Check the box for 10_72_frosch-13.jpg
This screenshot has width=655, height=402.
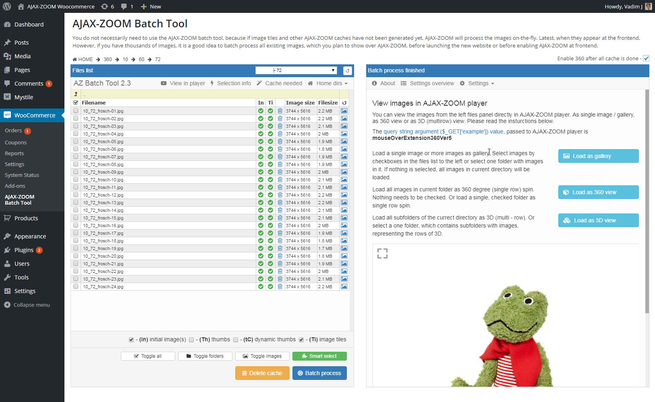point(76,202)
